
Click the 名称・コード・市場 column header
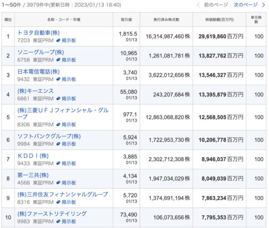click(x=64, y=20)
